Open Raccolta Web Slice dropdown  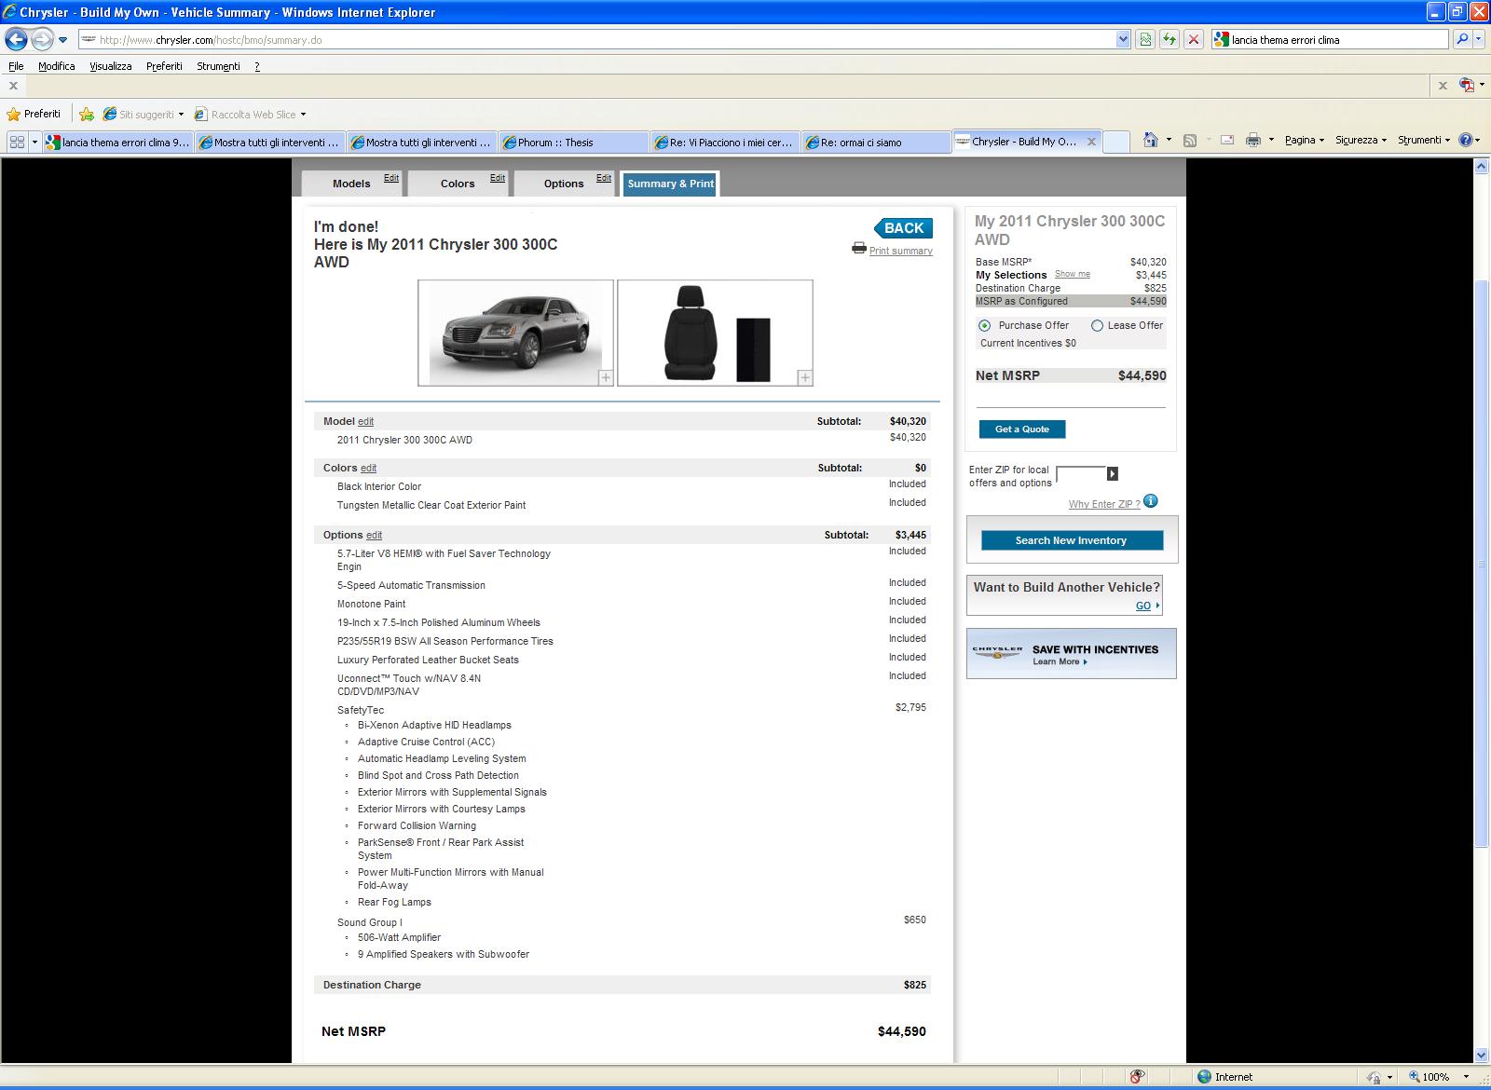[250, 115]
